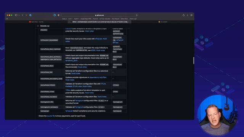The image size is (244, 137).
Task: Click the terrascan hook name cell
Action: pyautogui.click(x=45, y=111)
